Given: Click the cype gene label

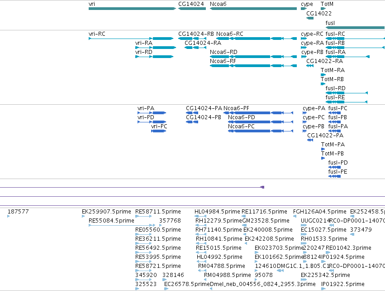Looking at the screenshot, I should (307, 4).
